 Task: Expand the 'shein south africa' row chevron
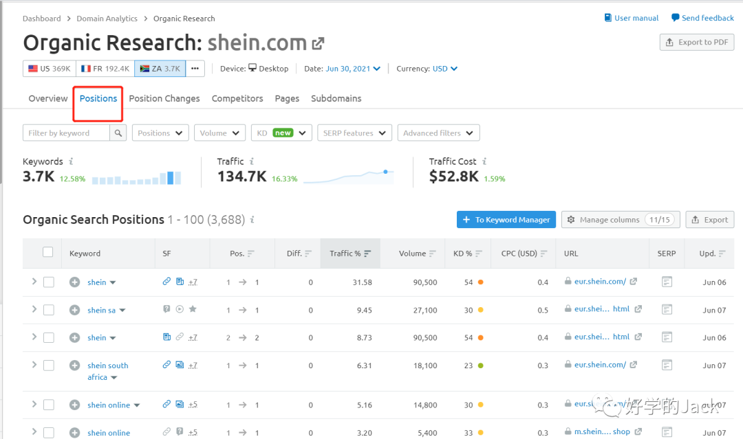coord(34,365)
